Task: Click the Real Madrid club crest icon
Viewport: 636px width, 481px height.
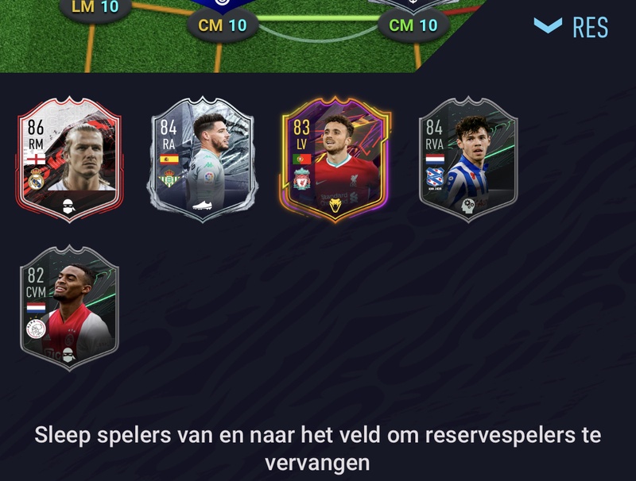Action: [36, 179]
